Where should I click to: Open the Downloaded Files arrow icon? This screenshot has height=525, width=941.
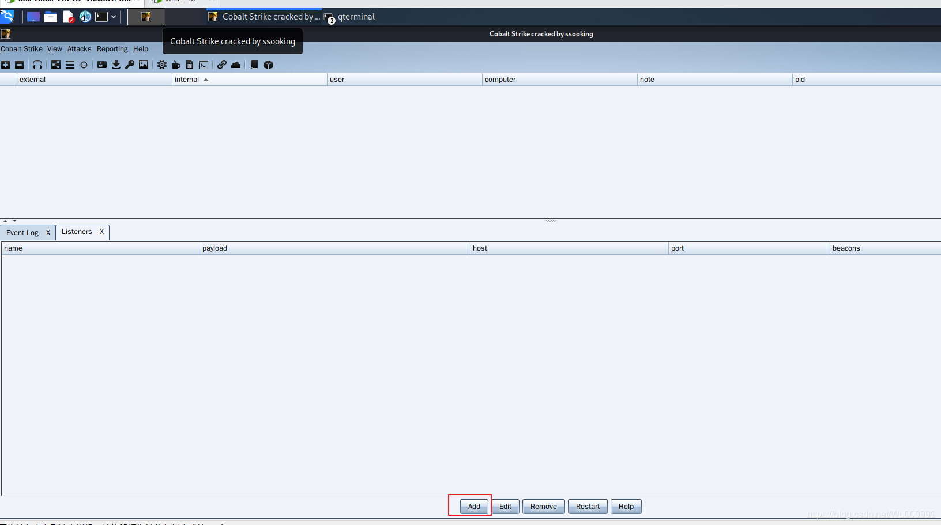coord(116,65)
